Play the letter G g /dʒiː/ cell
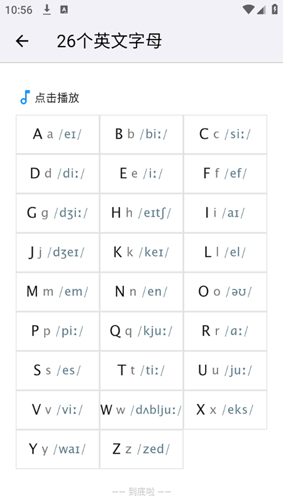 pyautogui.click(x=57, y=213)
